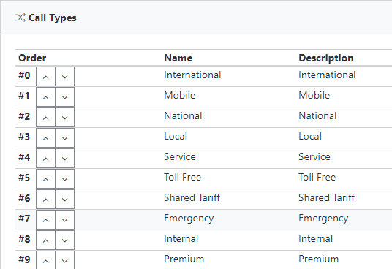Click the Order column header
The width and height of the screenshot is (392, 269).
tap(32, 58)
